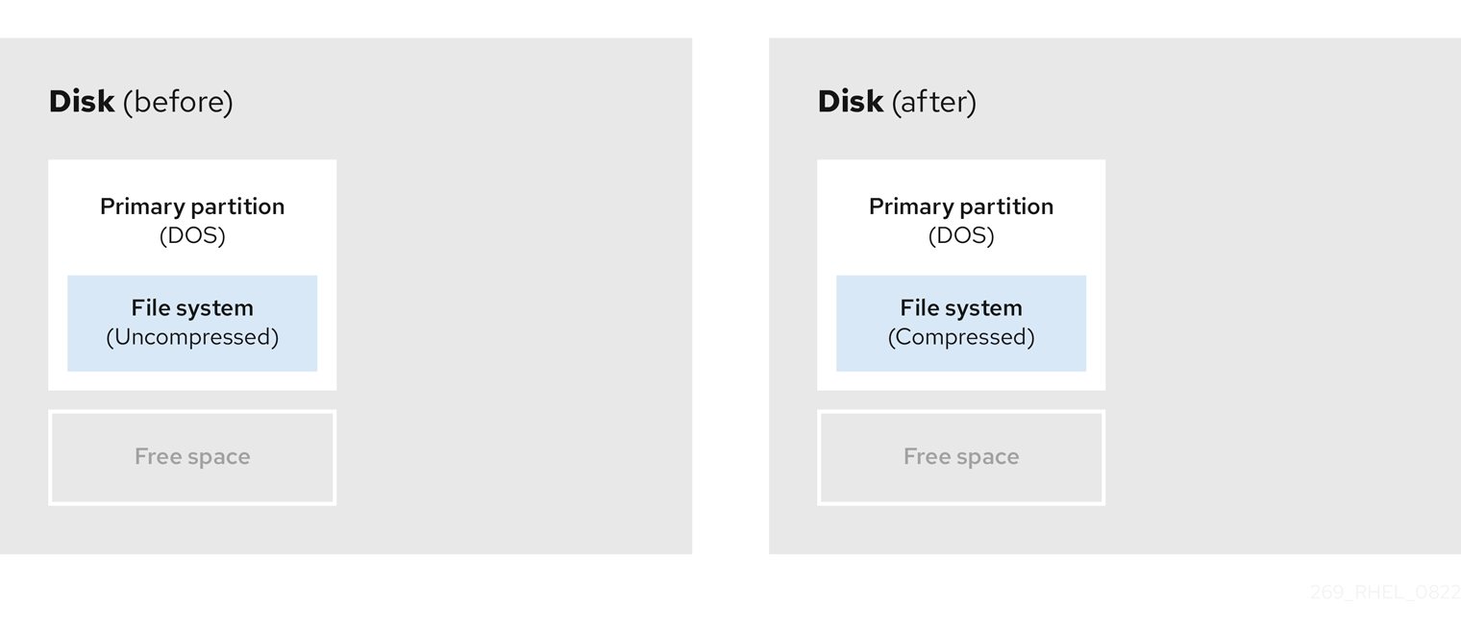Click the '(DOS)' text in after partition
The image size is (1461, 631).
tap(961, 236)
